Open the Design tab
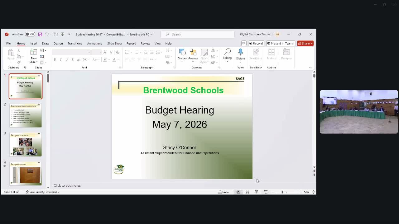Viewport: 399px width, 224px height. coord(58,43)
